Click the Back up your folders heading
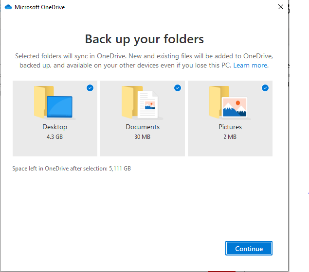Viewport: 309px width, 272px height. 144,39
